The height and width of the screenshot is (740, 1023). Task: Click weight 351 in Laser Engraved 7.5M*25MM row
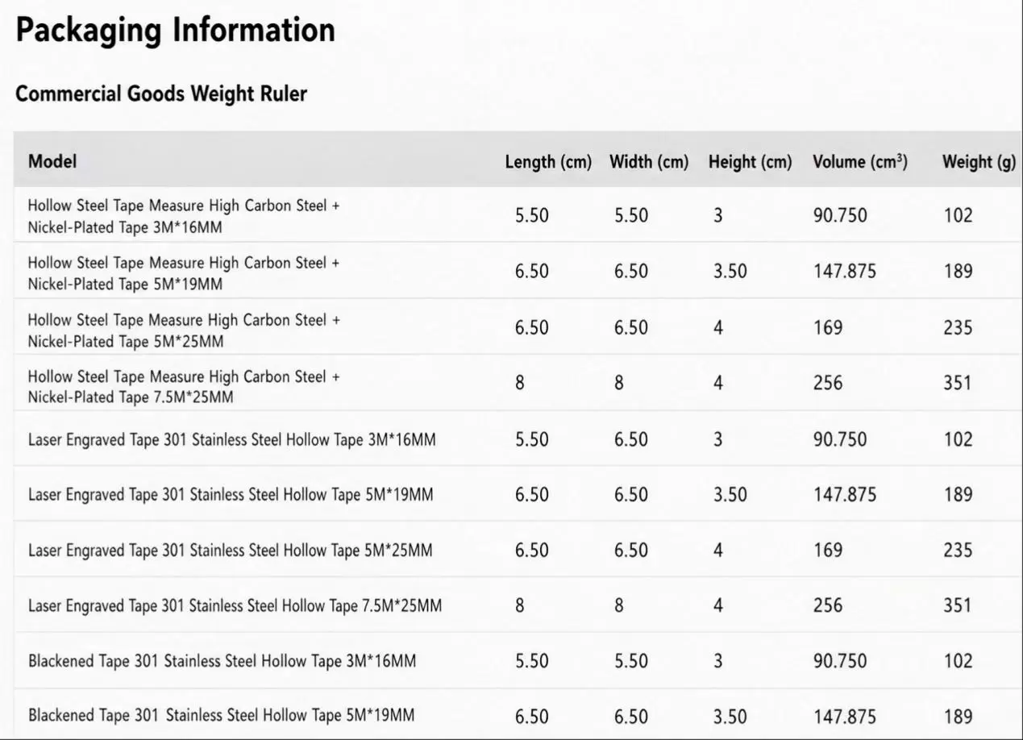click(x=958, y=605)
